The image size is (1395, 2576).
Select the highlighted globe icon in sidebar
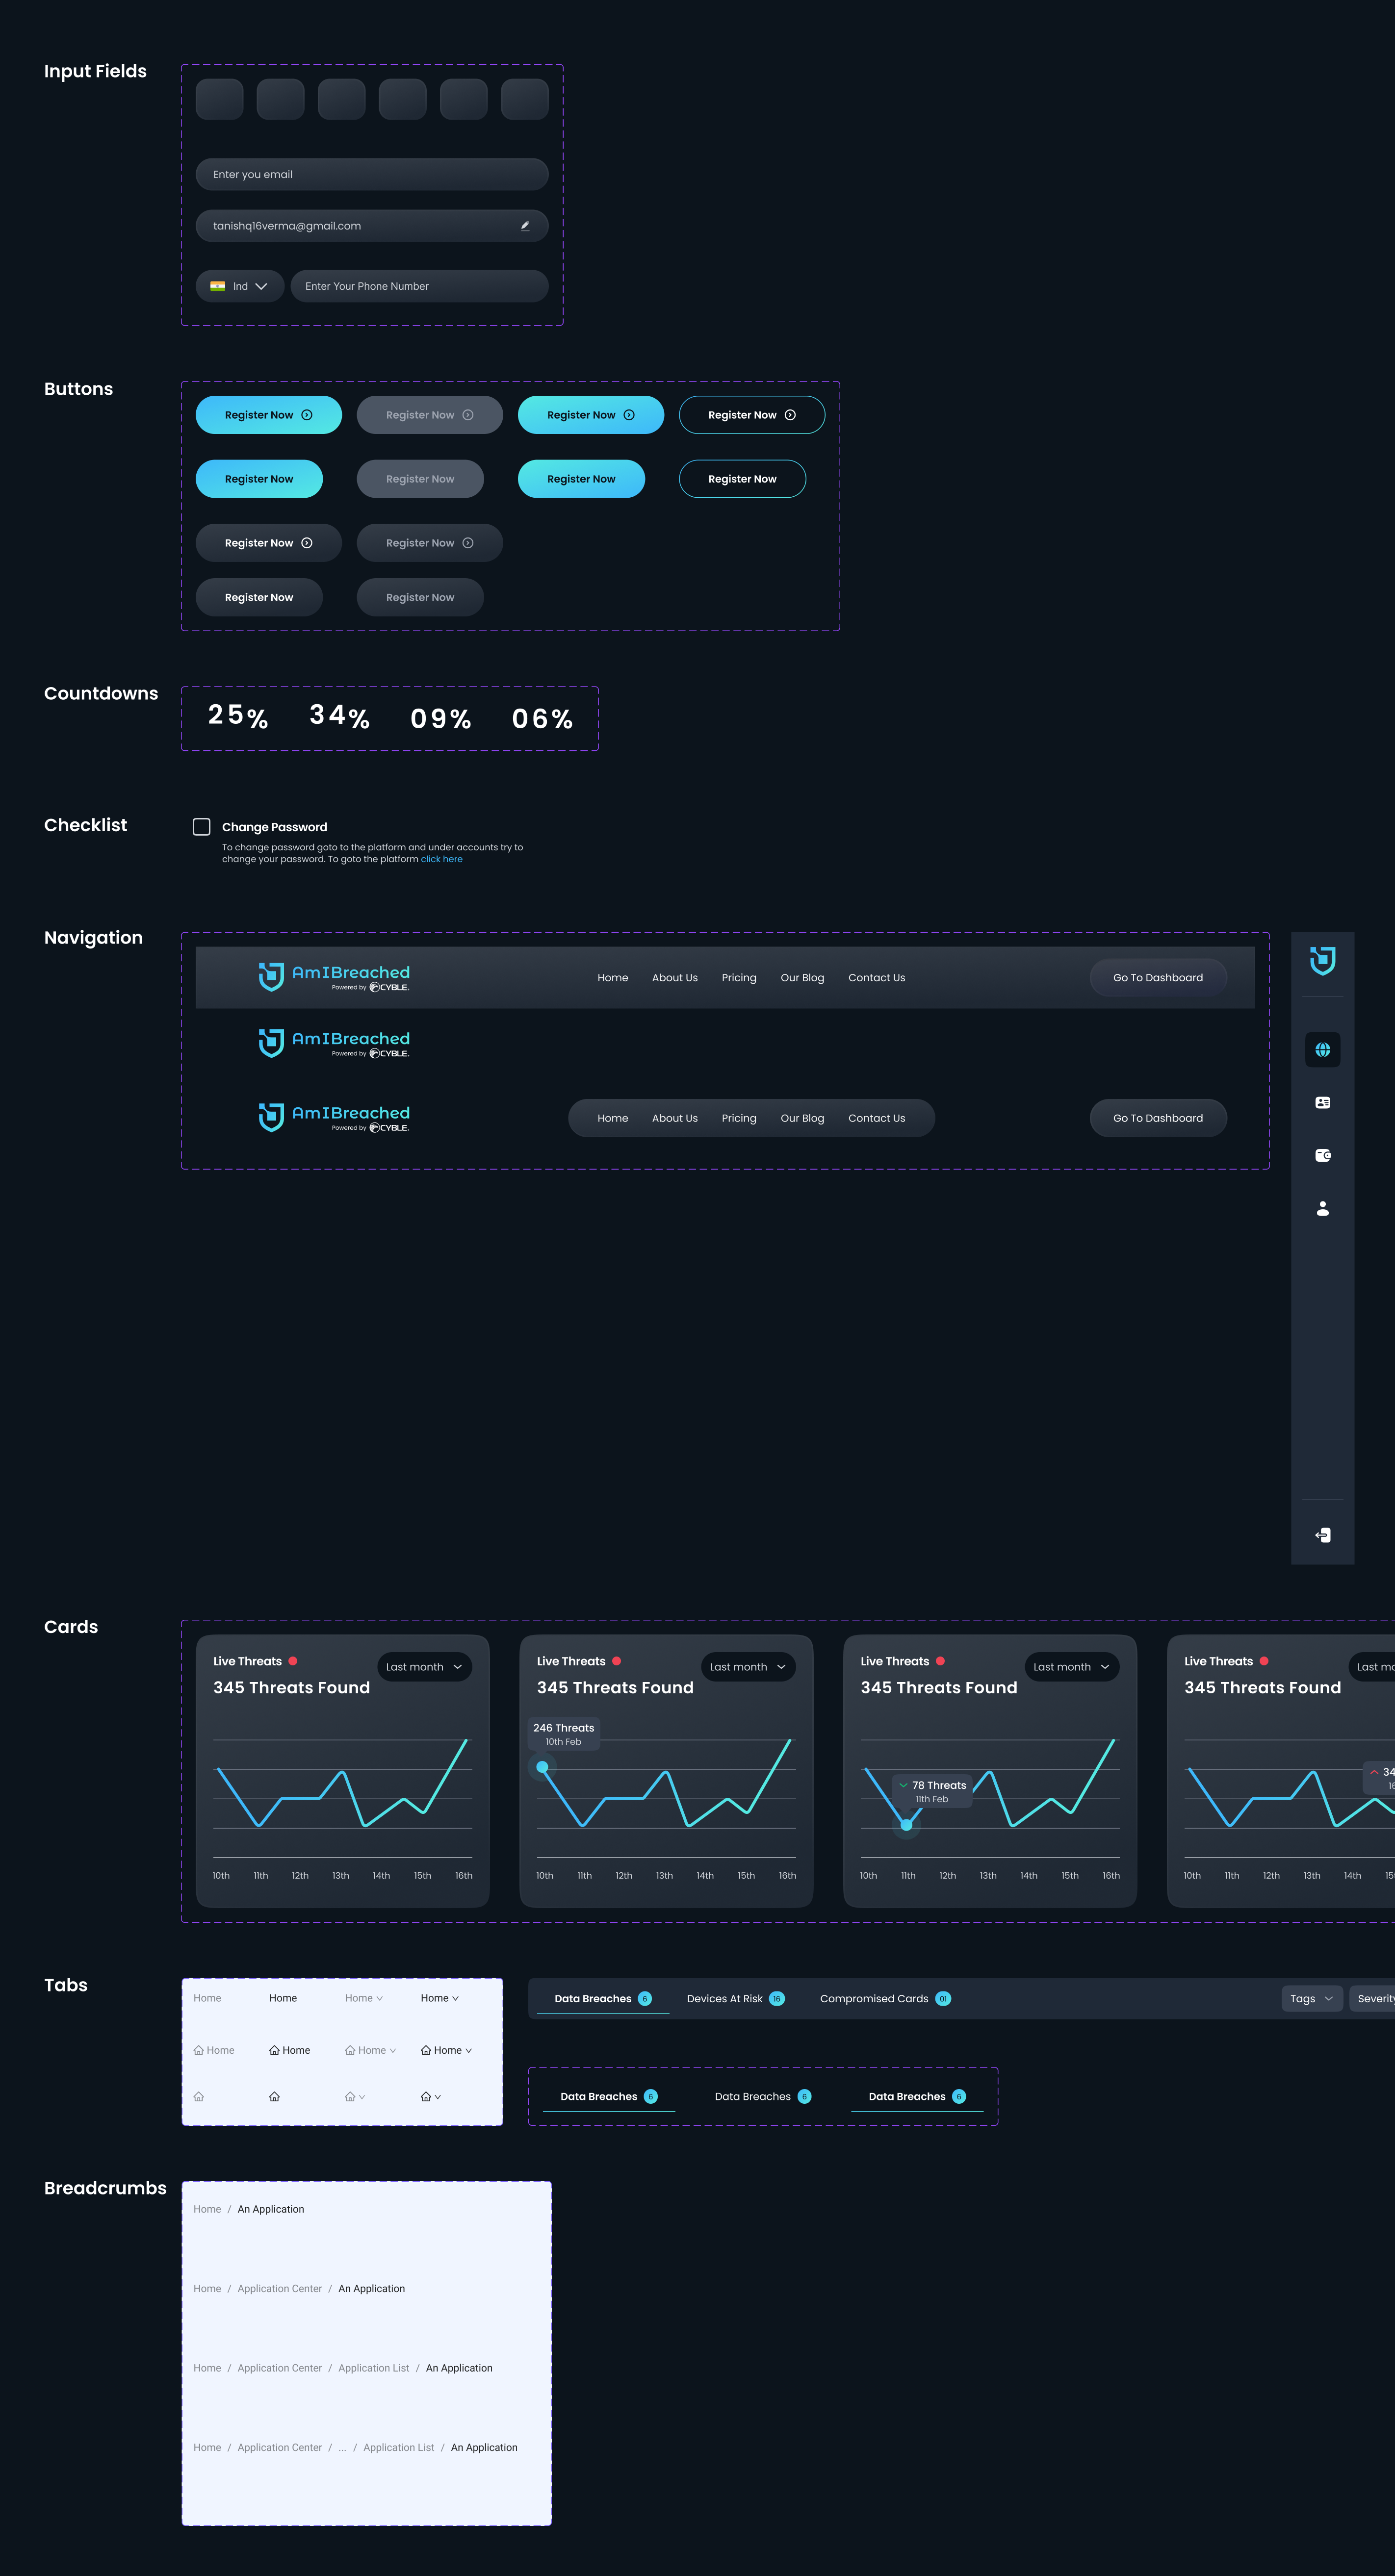pyautogui.click(x=1322, y=1050)
